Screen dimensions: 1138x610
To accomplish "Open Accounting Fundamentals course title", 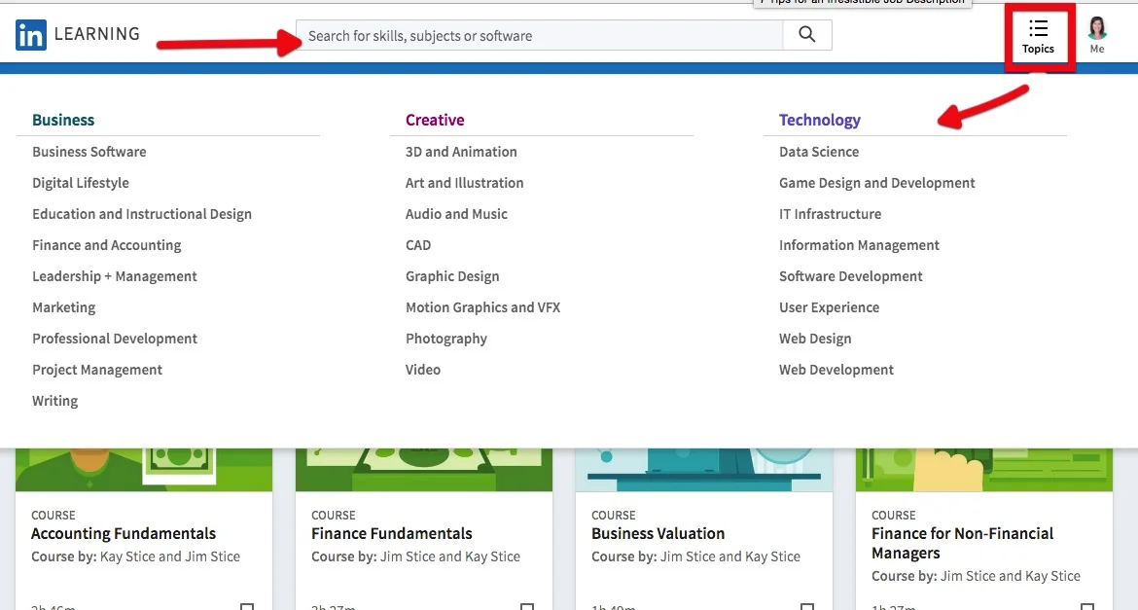I will coord(124,534).
